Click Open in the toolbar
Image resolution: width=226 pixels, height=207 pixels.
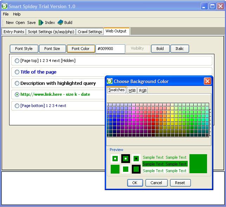(x=20, y=23)
